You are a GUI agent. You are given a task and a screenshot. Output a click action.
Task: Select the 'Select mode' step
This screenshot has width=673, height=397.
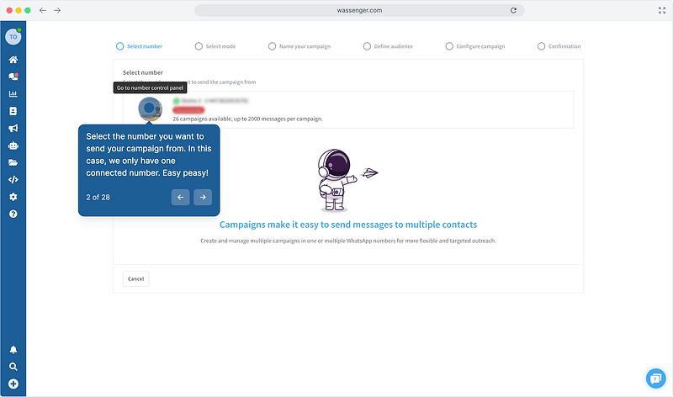(215, 46)
